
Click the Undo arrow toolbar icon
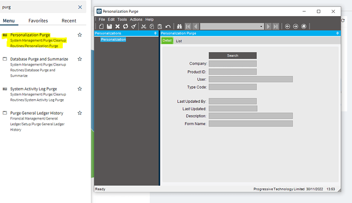(x=168, y=26)
